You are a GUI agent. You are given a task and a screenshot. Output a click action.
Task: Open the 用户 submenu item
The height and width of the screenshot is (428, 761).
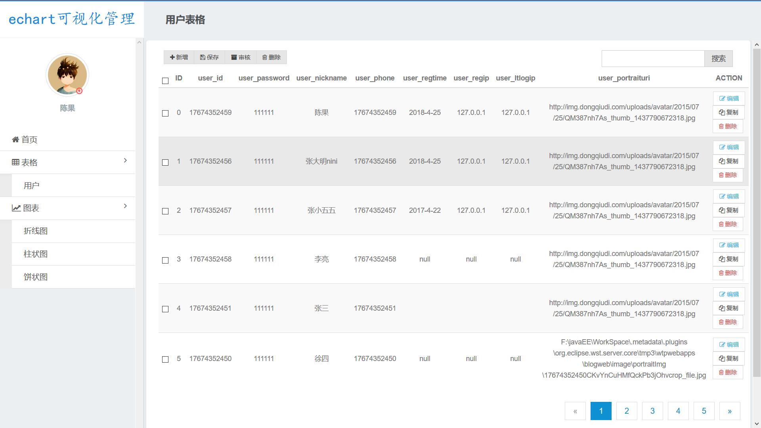point(73,185)
